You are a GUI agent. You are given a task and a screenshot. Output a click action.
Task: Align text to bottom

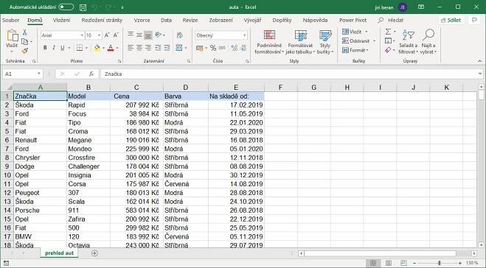148,35
